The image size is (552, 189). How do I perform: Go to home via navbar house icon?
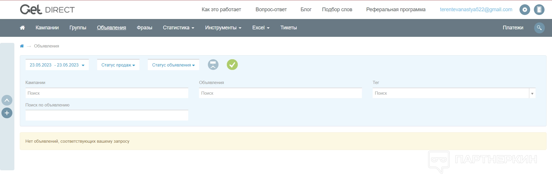22,28
